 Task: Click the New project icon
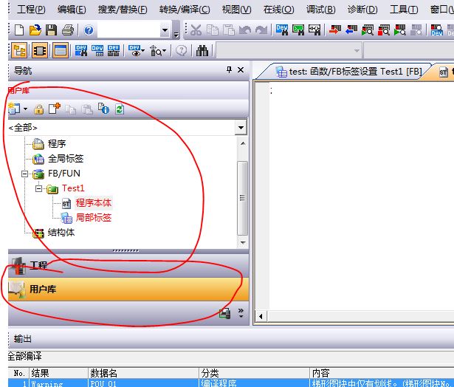tap(19, 30)
